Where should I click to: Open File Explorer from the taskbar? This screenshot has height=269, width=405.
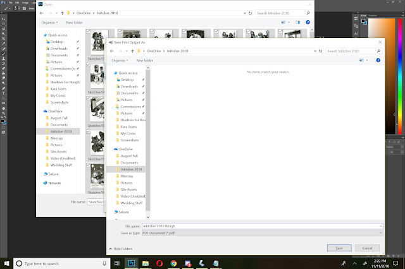pos(146,263)
